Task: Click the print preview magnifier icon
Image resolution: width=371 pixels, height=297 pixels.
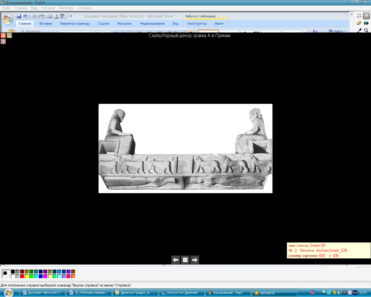Action: pos(56,16)
